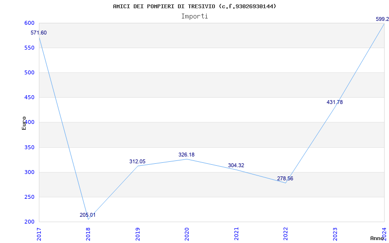The width and height of the screenshot is (389, 243).
Task: Click the 2021 x-axis year label
Action: 236,234
